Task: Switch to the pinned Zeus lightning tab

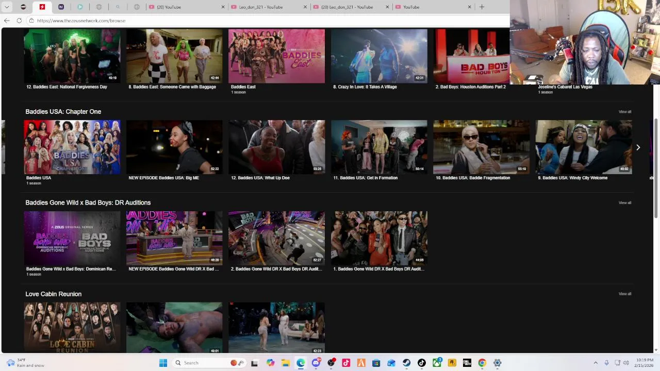Action: point(42,7)
